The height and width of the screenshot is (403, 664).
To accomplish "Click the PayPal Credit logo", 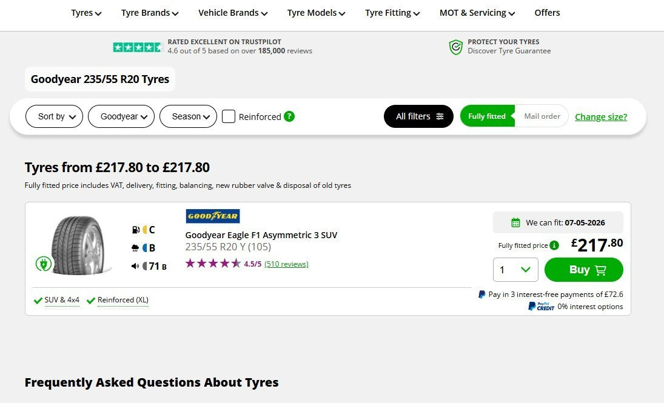I will tap(541, 306).
